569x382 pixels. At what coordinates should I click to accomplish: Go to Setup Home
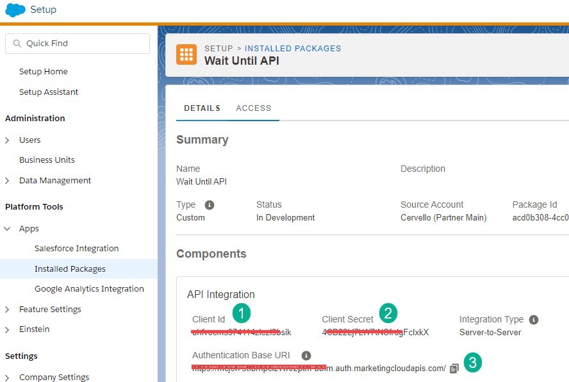pyautogui.click(x=44, y=72)
